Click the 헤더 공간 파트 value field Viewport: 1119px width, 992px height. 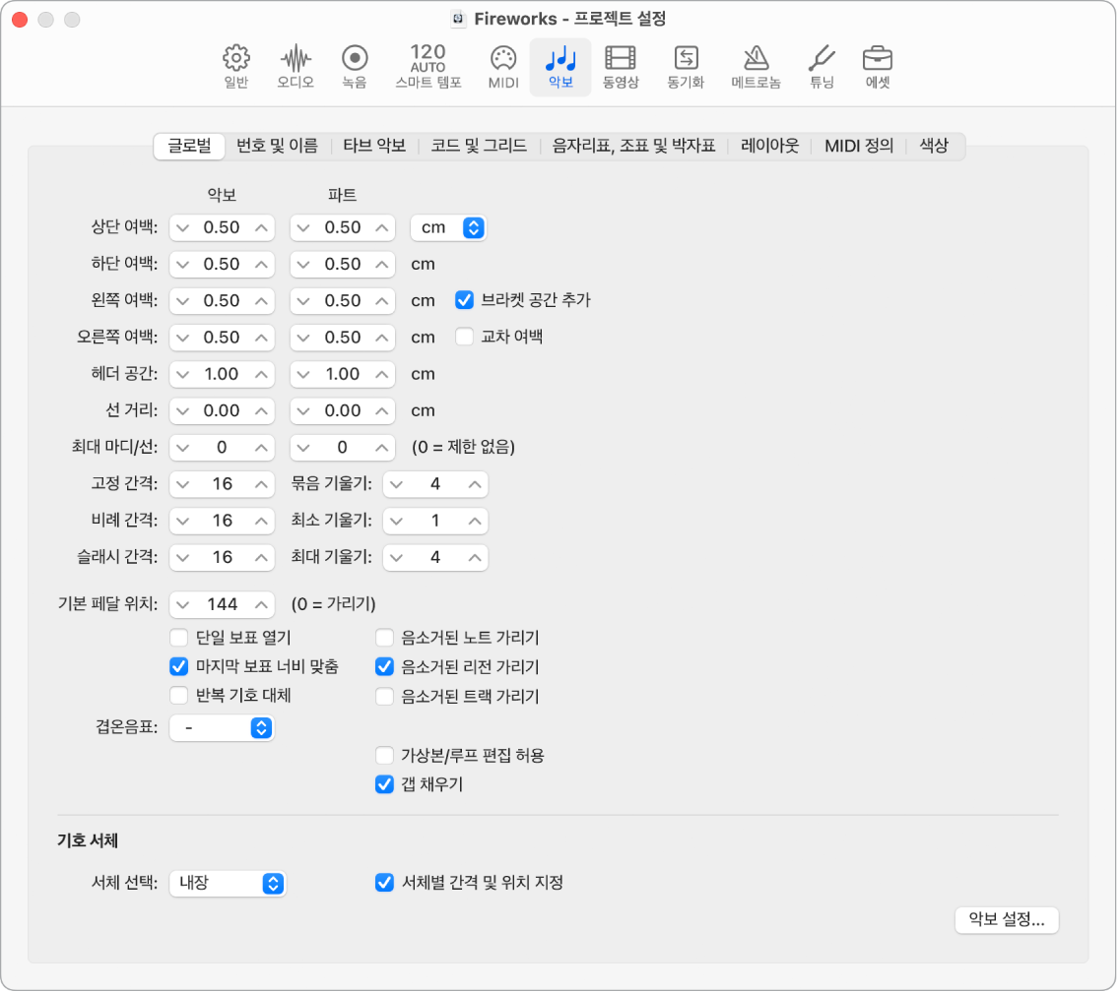[x=343, y=374]
